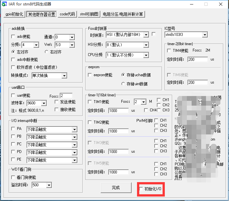Toggle checkbox next to 时钟源 dropdown
The image size is (229, 201).
154,34
